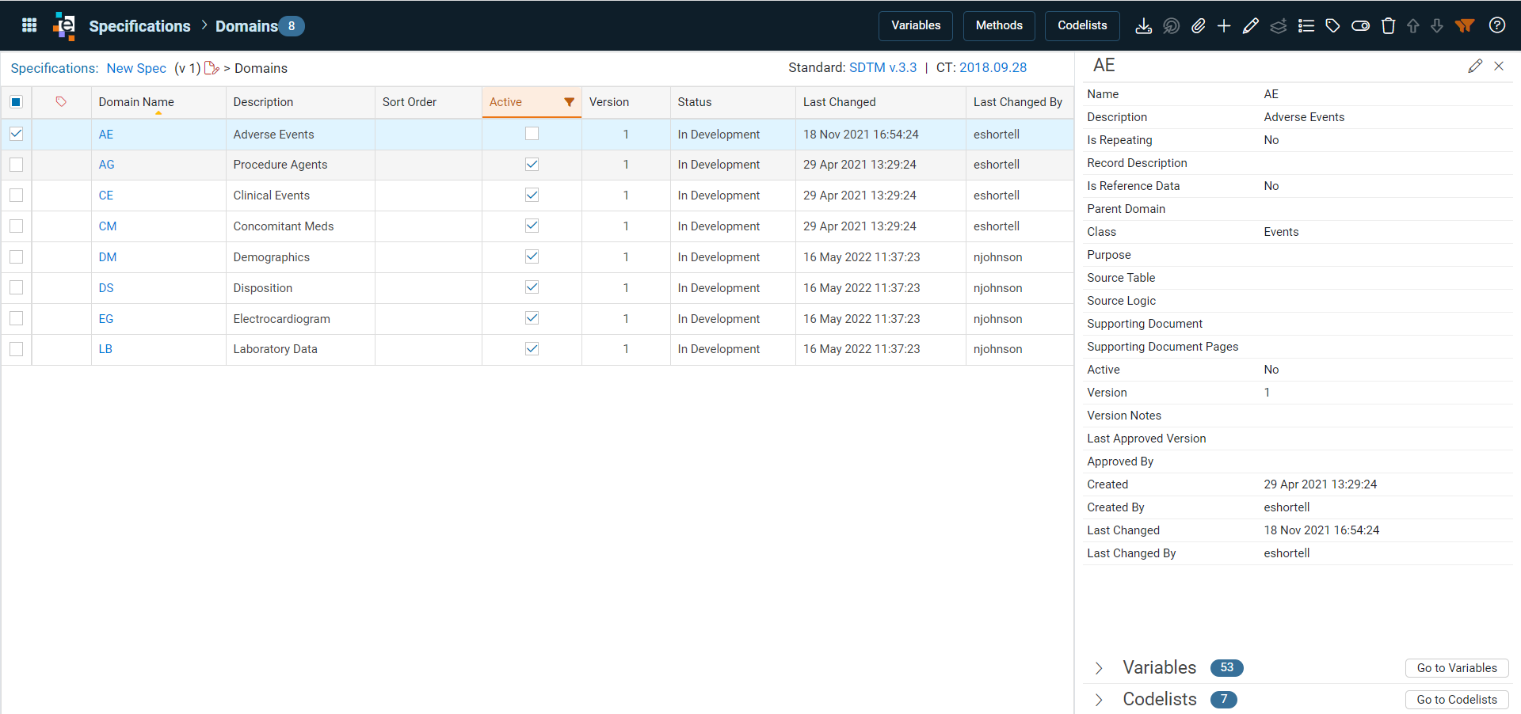Click Go to Variables button
The width and height of the screenshot is (1521, 714).
point(1457,668)
